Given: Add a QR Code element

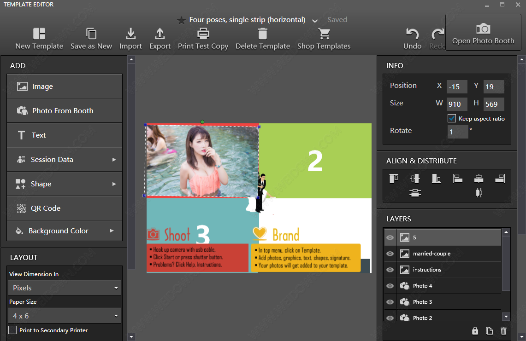Looking at the screenshot, I should pos(65,208).
